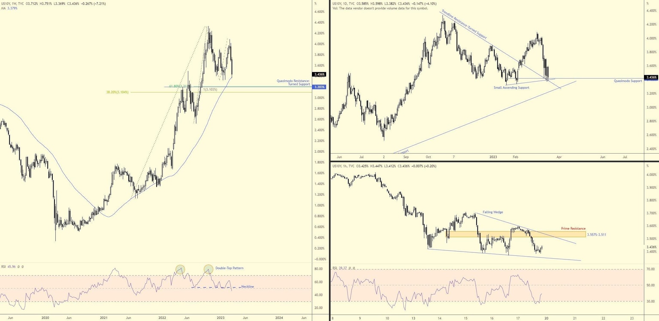659x321 pixels.
Task: Click the 3.557%-3.511 zone range text
Action: [x=596, y=235]
